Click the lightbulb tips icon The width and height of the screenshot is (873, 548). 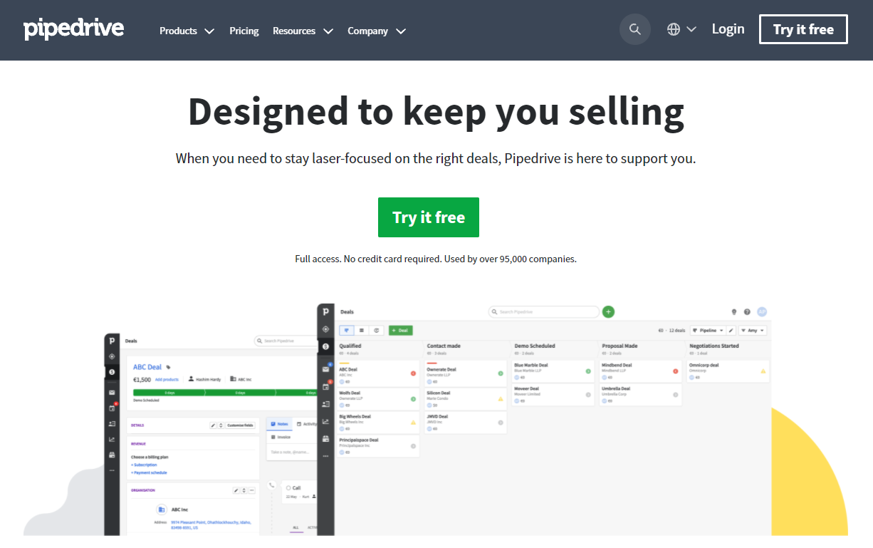pos(734,312)
